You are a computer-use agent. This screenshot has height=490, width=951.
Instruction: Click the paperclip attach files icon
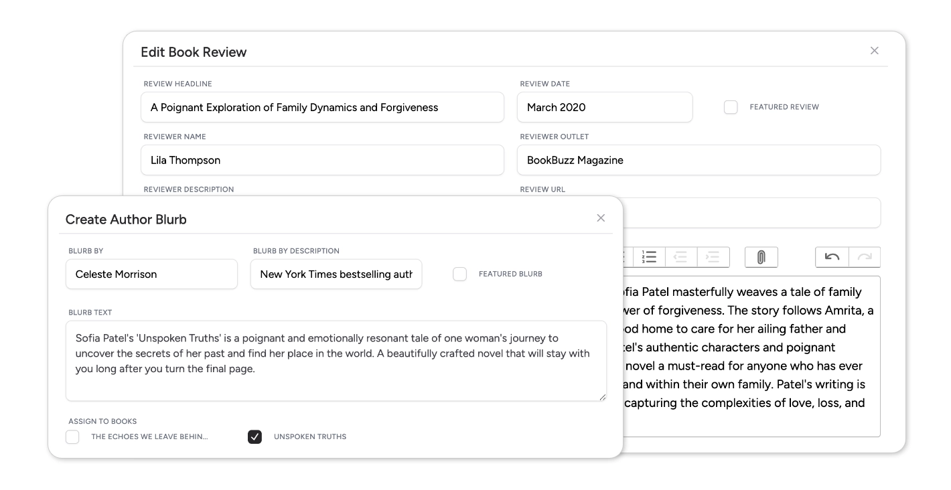tap(761, 257)
